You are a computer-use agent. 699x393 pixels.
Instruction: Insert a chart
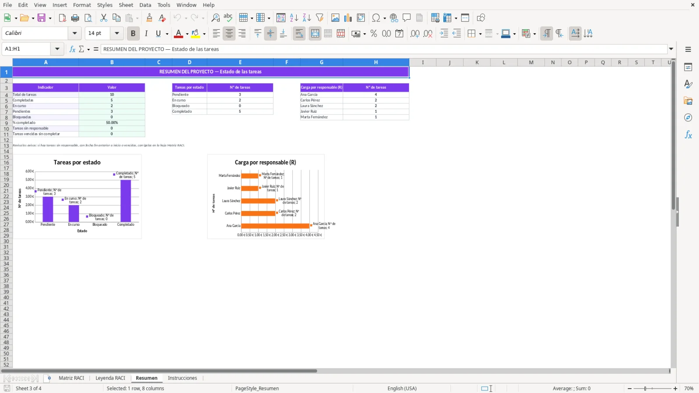(x=348, y=18)
